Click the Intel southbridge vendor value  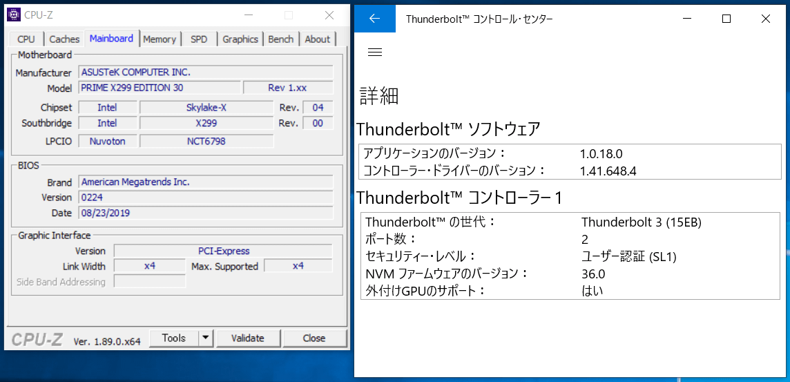tap(107, 123)
